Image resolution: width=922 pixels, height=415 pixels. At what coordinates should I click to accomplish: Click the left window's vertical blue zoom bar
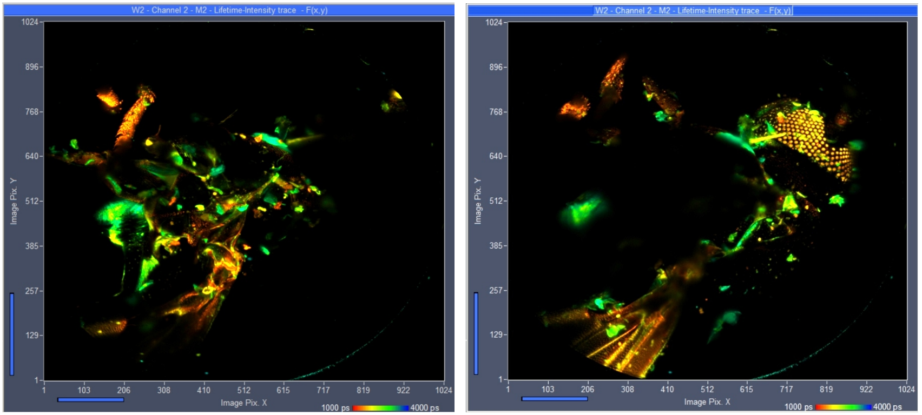click(x=12, y=334)
